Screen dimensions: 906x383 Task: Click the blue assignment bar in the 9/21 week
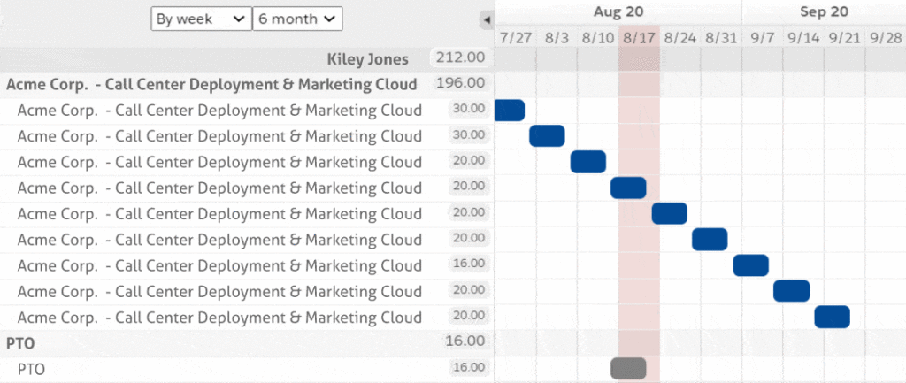pos(832,317)
